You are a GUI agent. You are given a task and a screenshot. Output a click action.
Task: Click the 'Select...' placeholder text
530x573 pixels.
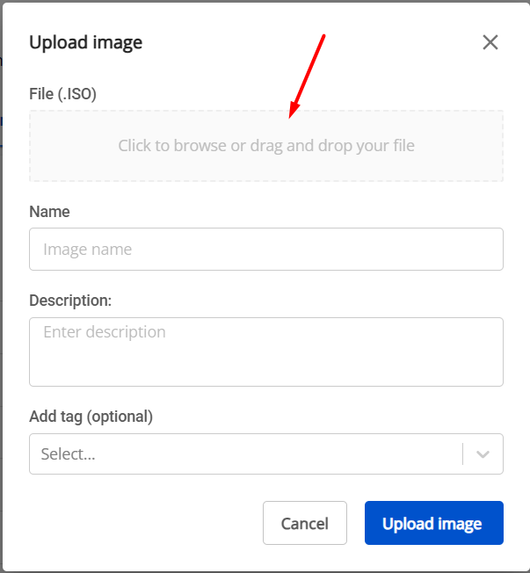pyautogui.click(x=68, y=454)
